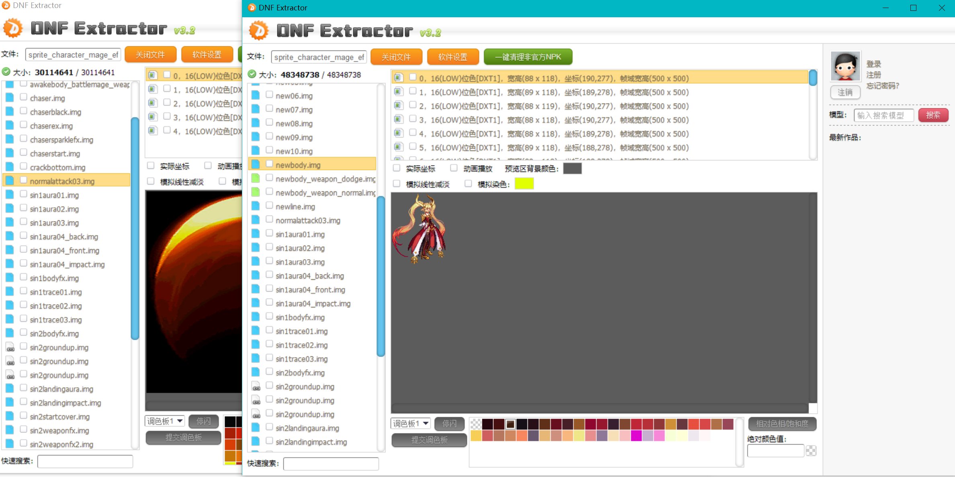Click the 提交调色板 button in front window

point(429,440)
